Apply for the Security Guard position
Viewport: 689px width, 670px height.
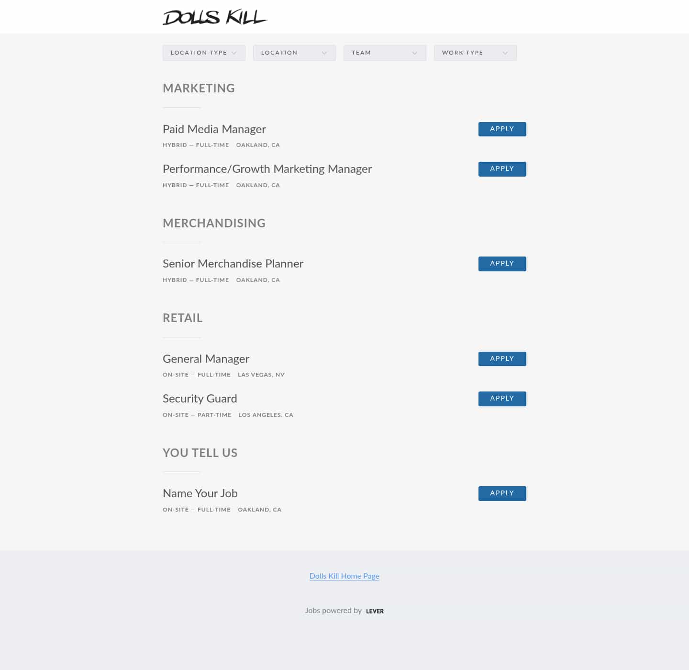pos(502,398)
